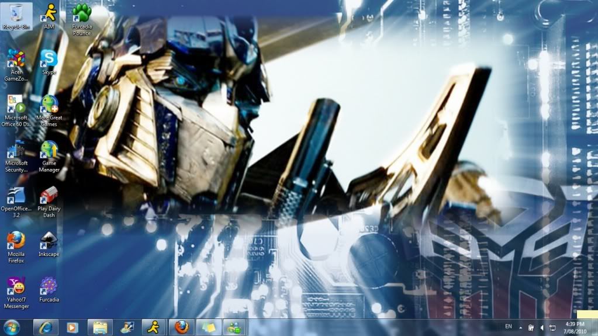Screen dimensions: 598x336
Task: Click the Mozilla Firefox desktop shortcut
Action: pyautogui.click(x=16, y=241)
